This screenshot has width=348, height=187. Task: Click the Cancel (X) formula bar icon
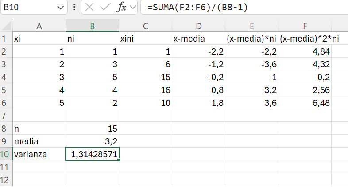90,8
